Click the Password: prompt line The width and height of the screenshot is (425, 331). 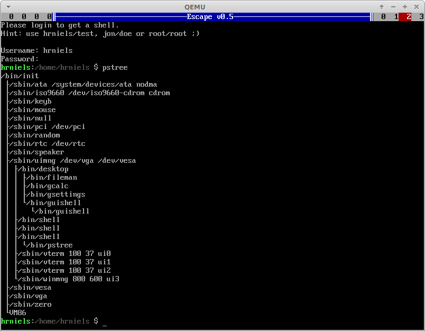click(20, 59)
